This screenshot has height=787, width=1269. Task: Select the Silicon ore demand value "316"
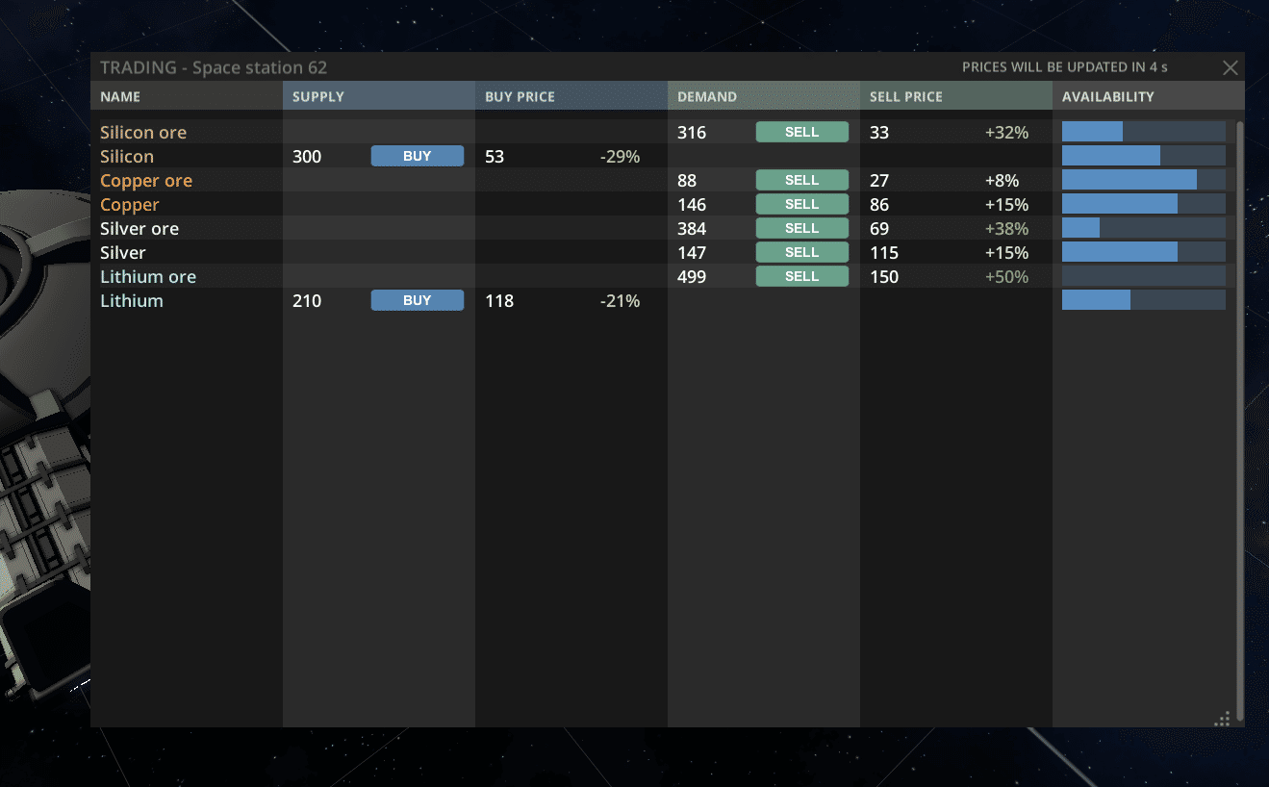692,133
